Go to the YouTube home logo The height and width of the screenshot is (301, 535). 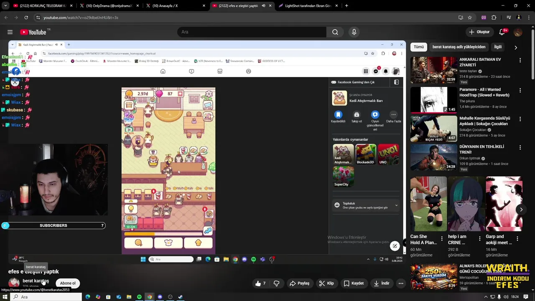coord(33,32)
